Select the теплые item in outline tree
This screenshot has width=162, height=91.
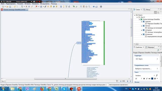click(148, 26)
